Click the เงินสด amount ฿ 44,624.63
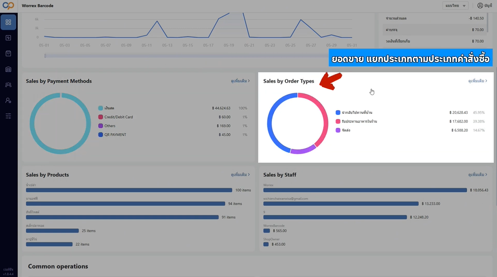This screenshot has height=277, width=497. coord(221,108)
